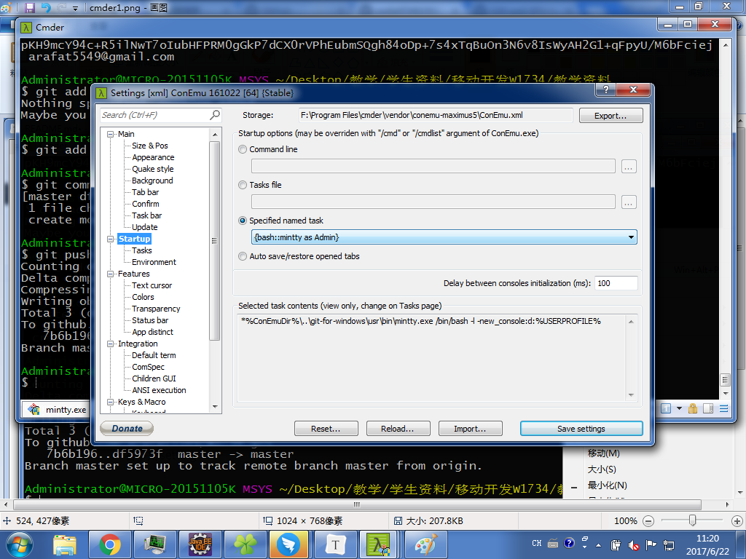Click the Export... button
This screenshot has height=559, width=746.
coord(611,116)
